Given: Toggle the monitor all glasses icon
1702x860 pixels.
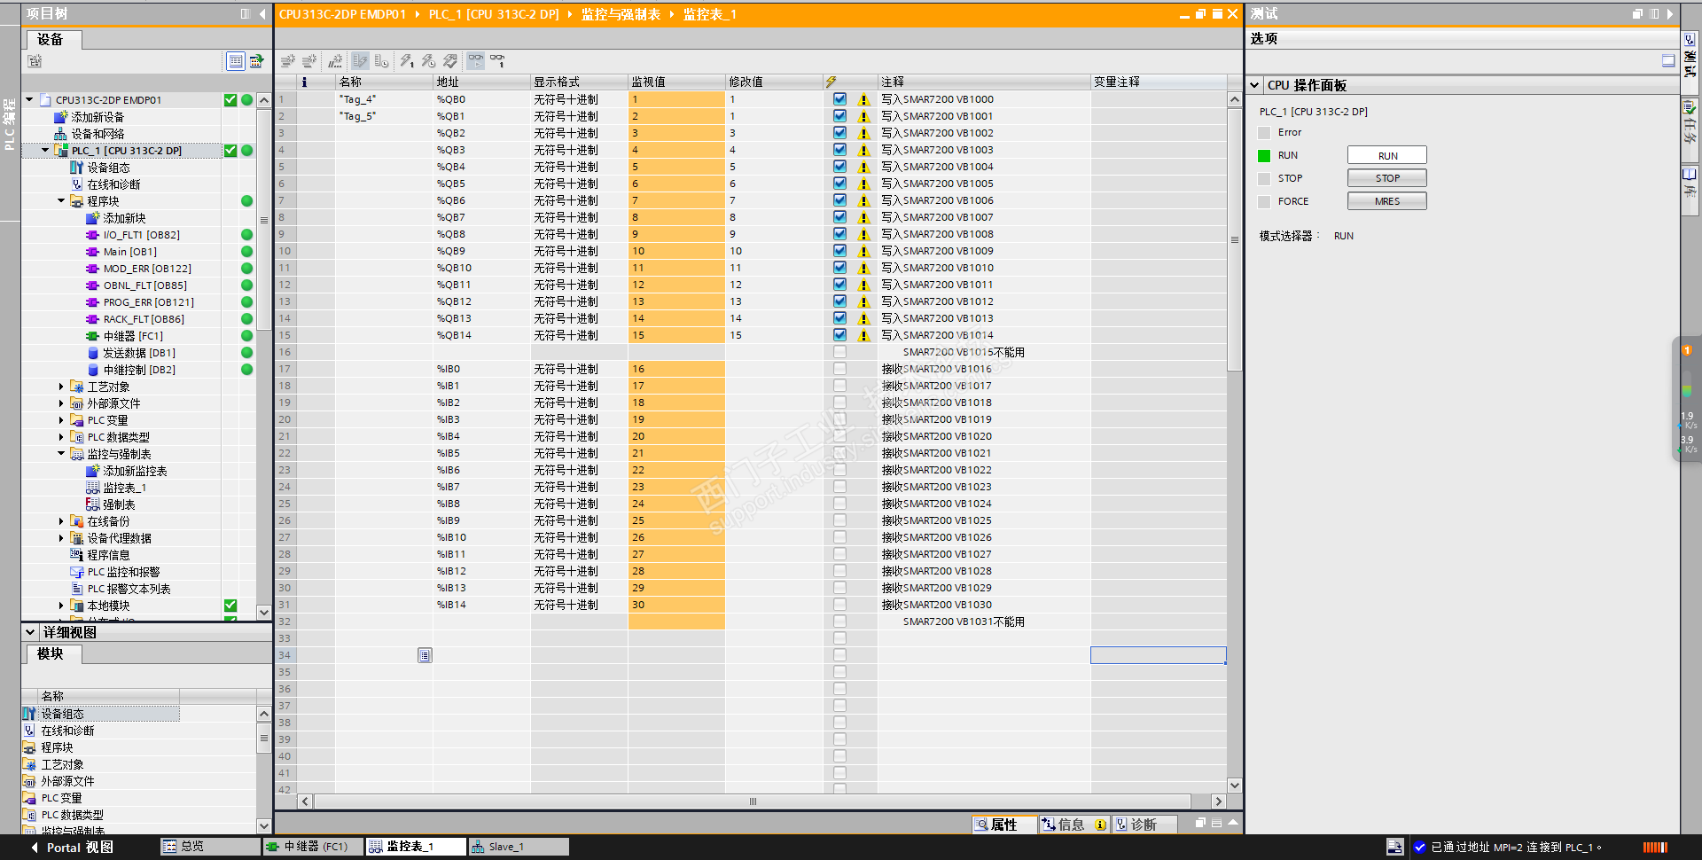Looking at the screenshot, I should [x=476, y=61].
